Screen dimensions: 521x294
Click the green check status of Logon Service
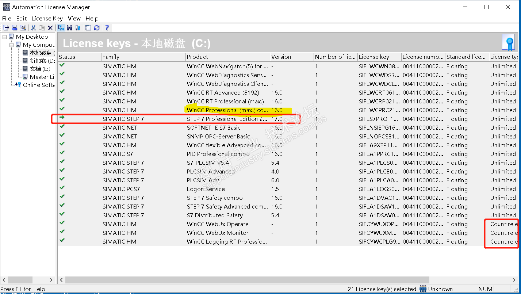[62, 188]
